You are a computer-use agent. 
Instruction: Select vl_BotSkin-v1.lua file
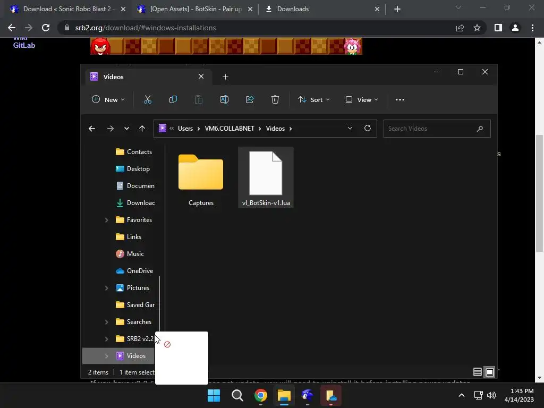coord(266,177)
